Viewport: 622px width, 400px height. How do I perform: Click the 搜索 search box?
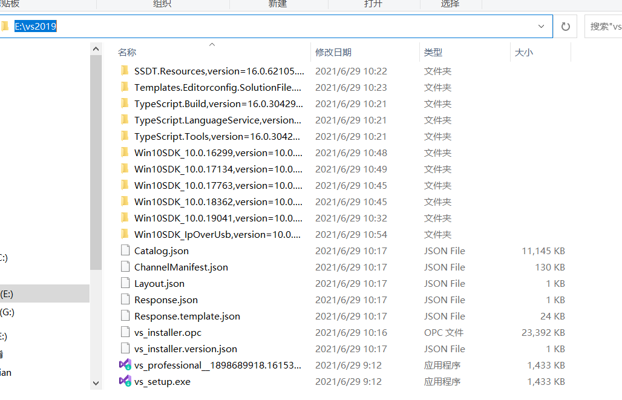tap(603, 26)
